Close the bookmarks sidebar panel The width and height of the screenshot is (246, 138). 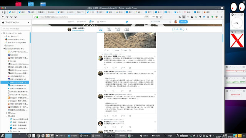tap(28, 23)
